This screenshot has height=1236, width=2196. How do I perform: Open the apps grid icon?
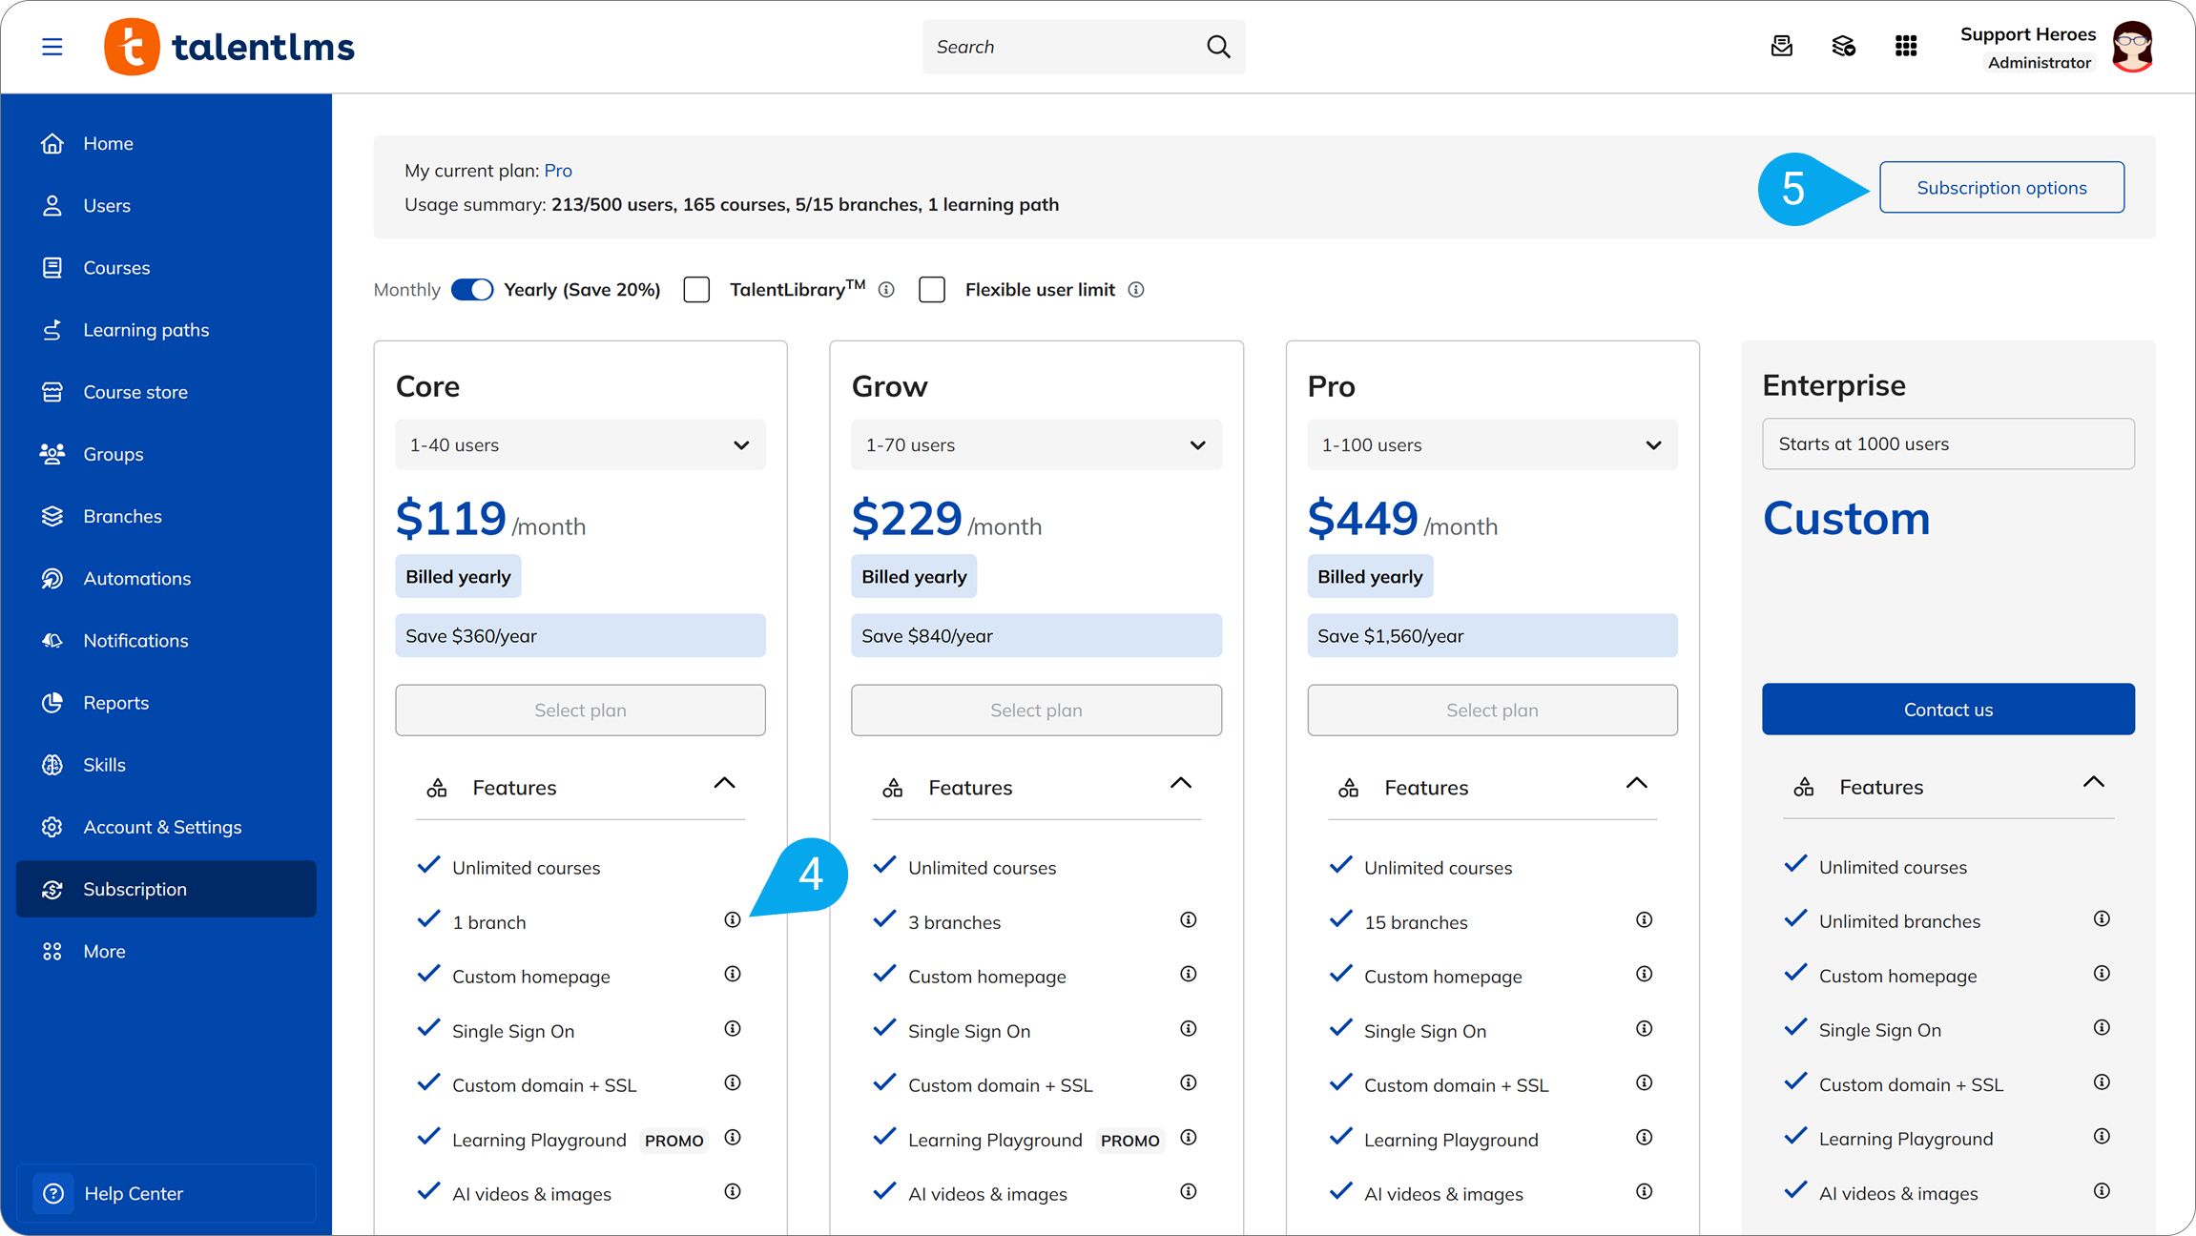coord(1906,46)
